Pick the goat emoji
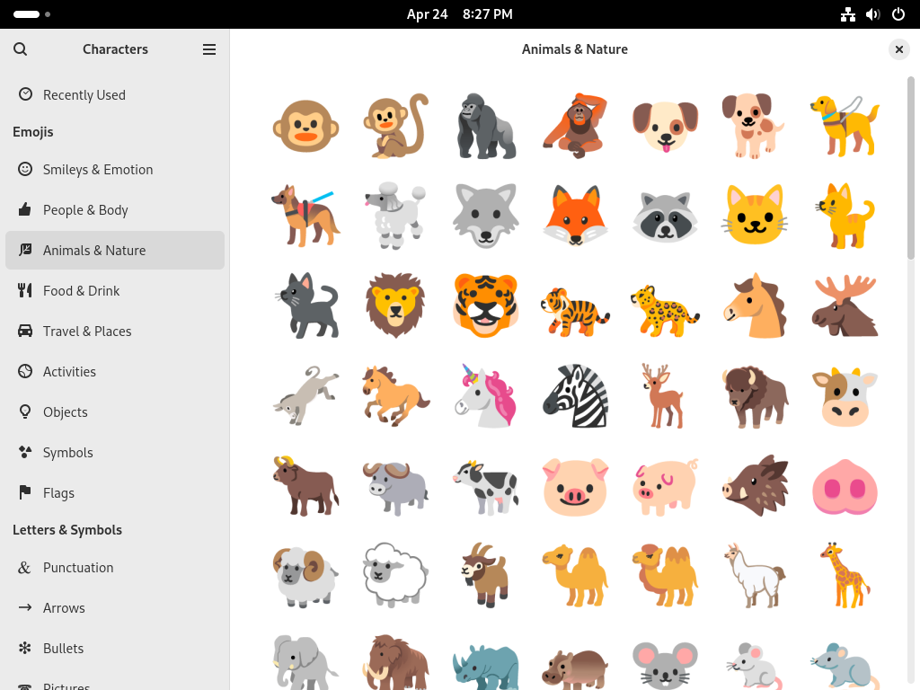920x690 pixels. click(x=486, y=576)
